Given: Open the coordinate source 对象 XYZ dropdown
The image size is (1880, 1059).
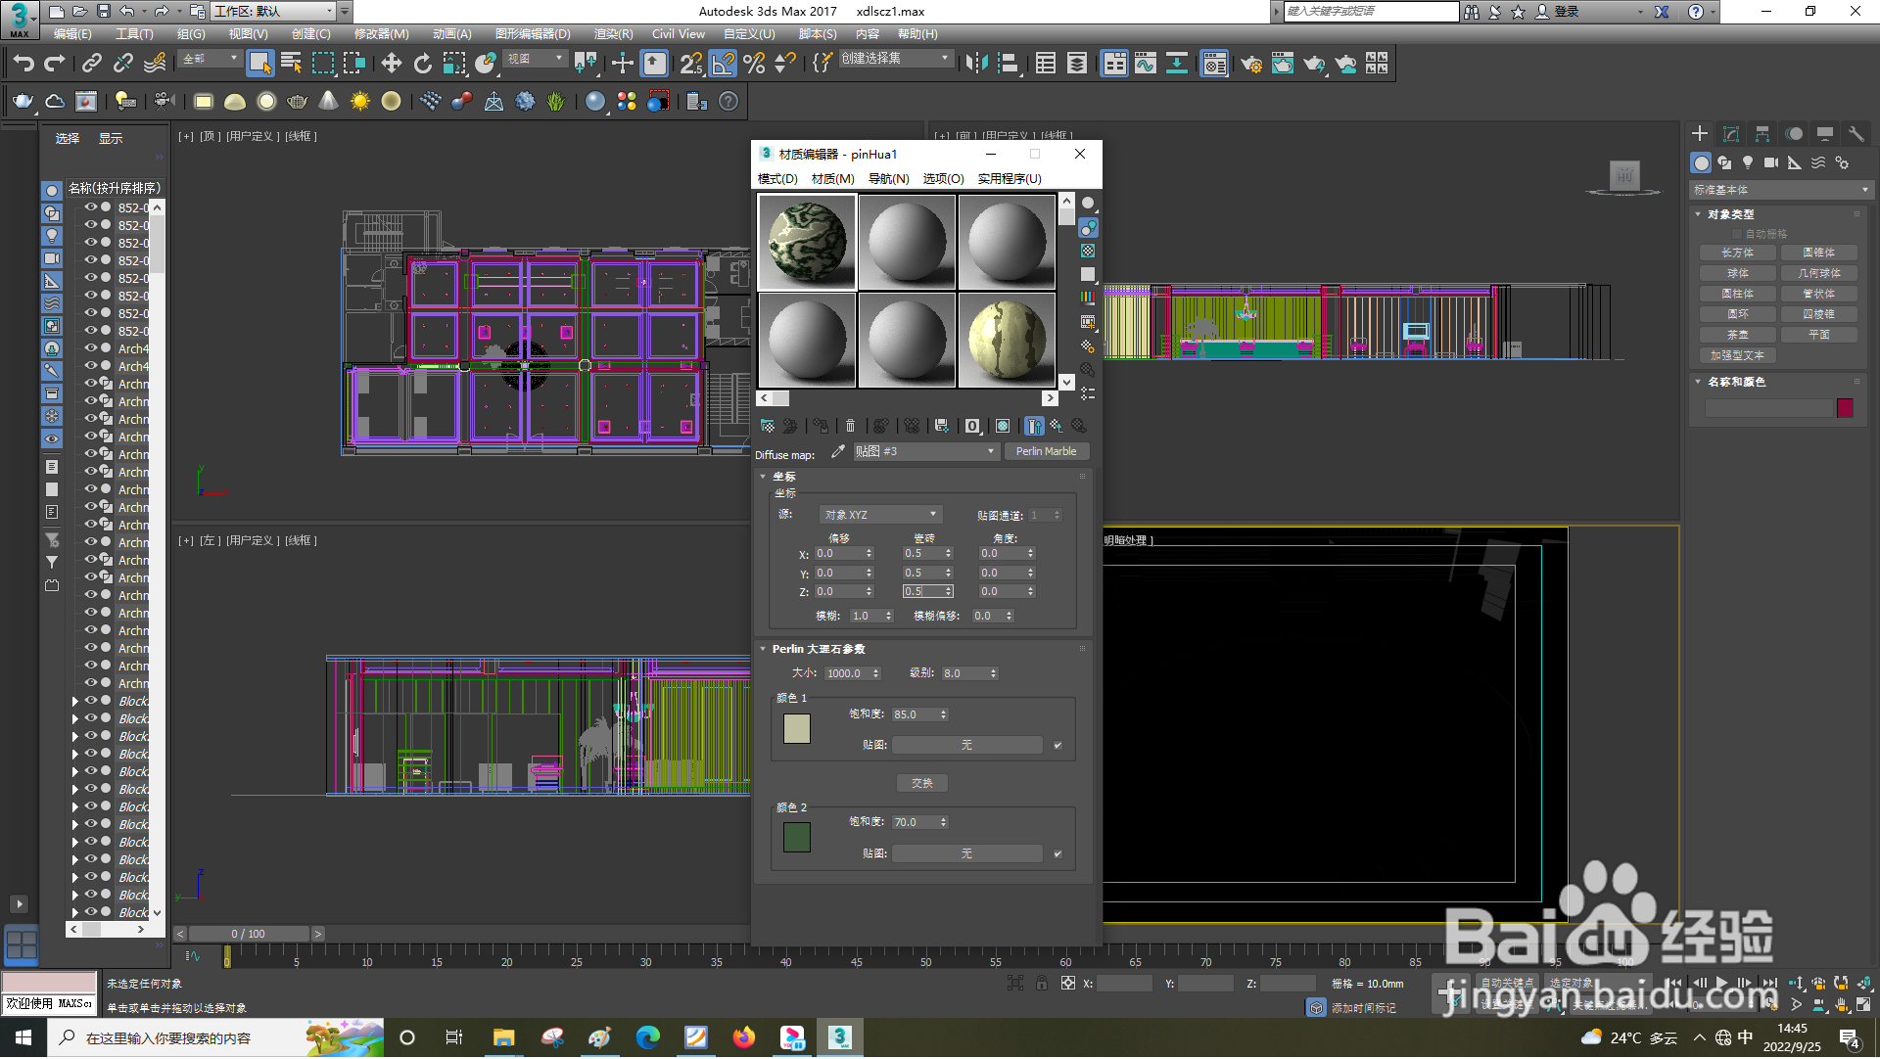Looking at the screenshot, I should (880, 515).
